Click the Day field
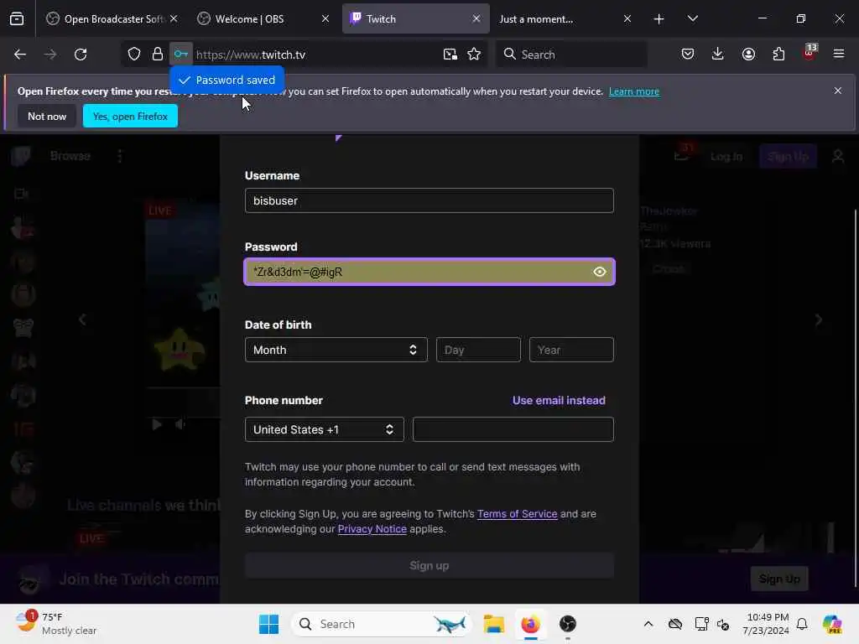The image size is (859, 644). [478, 350]
